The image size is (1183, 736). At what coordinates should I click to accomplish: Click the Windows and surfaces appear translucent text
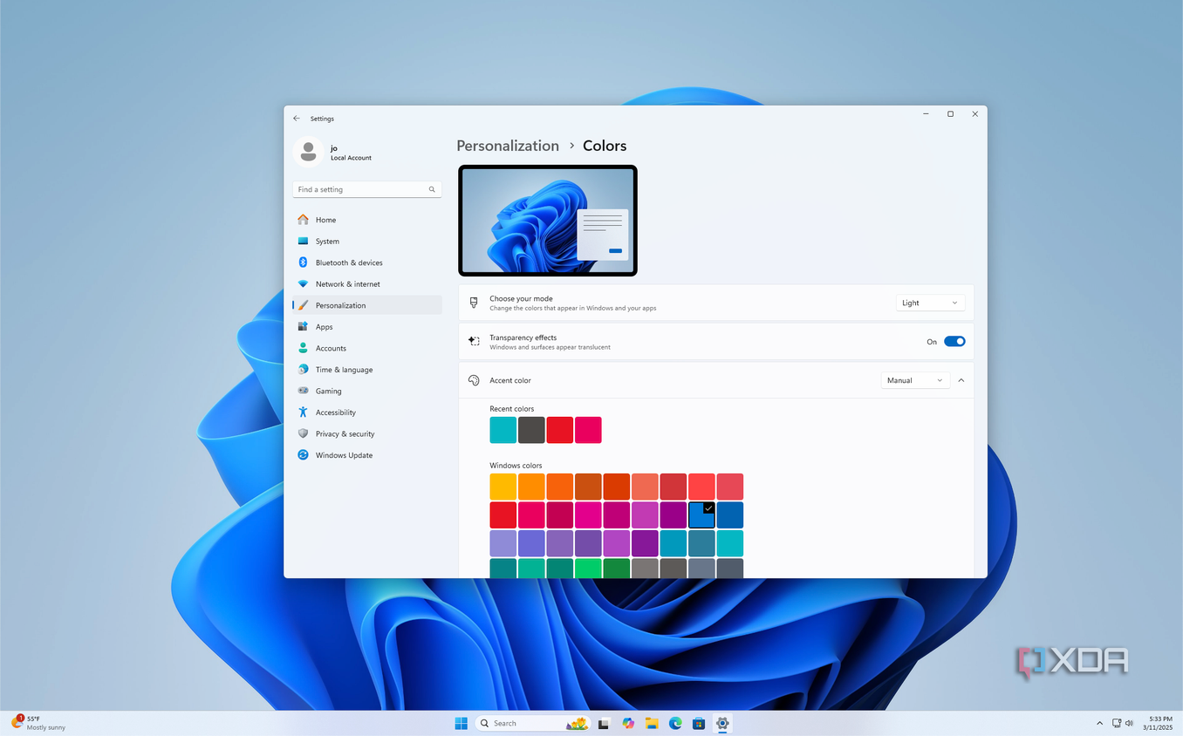(x=550, y=347)
